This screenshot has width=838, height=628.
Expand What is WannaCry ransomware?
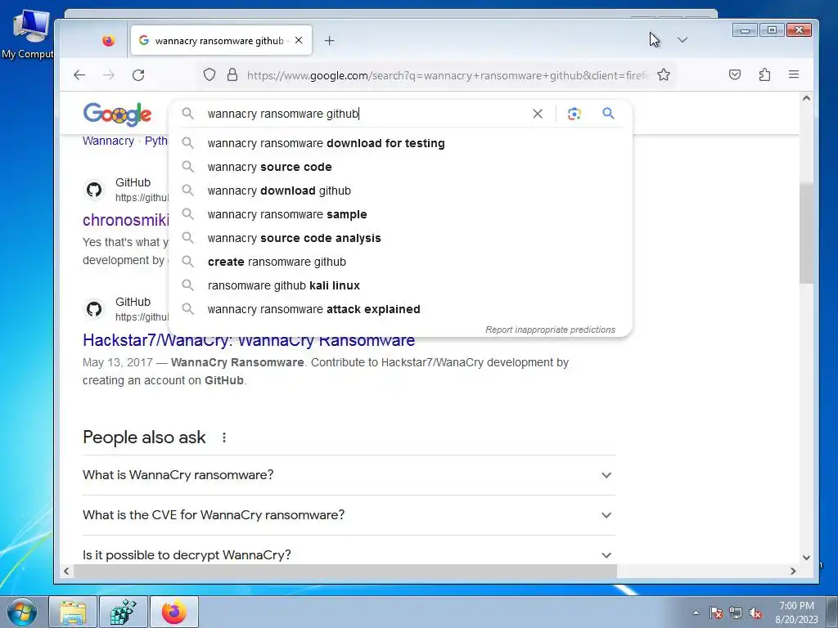[x=349, y=475]
